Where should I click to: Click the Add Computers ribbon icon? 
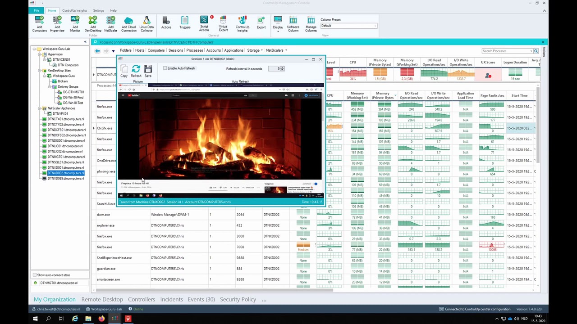[39, 24]
